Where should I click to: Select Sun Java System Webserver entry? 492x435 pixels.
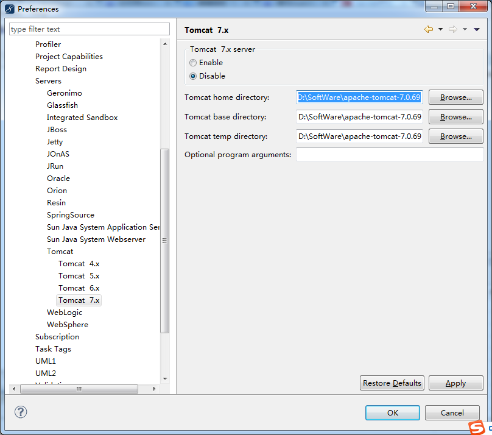96,239
